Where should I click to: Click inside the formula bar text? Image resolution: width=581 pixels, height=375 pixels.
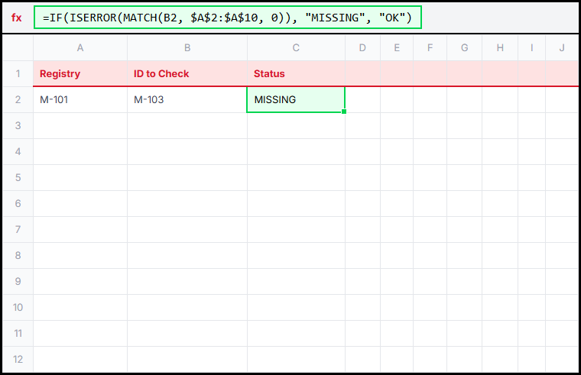point(227,18)
